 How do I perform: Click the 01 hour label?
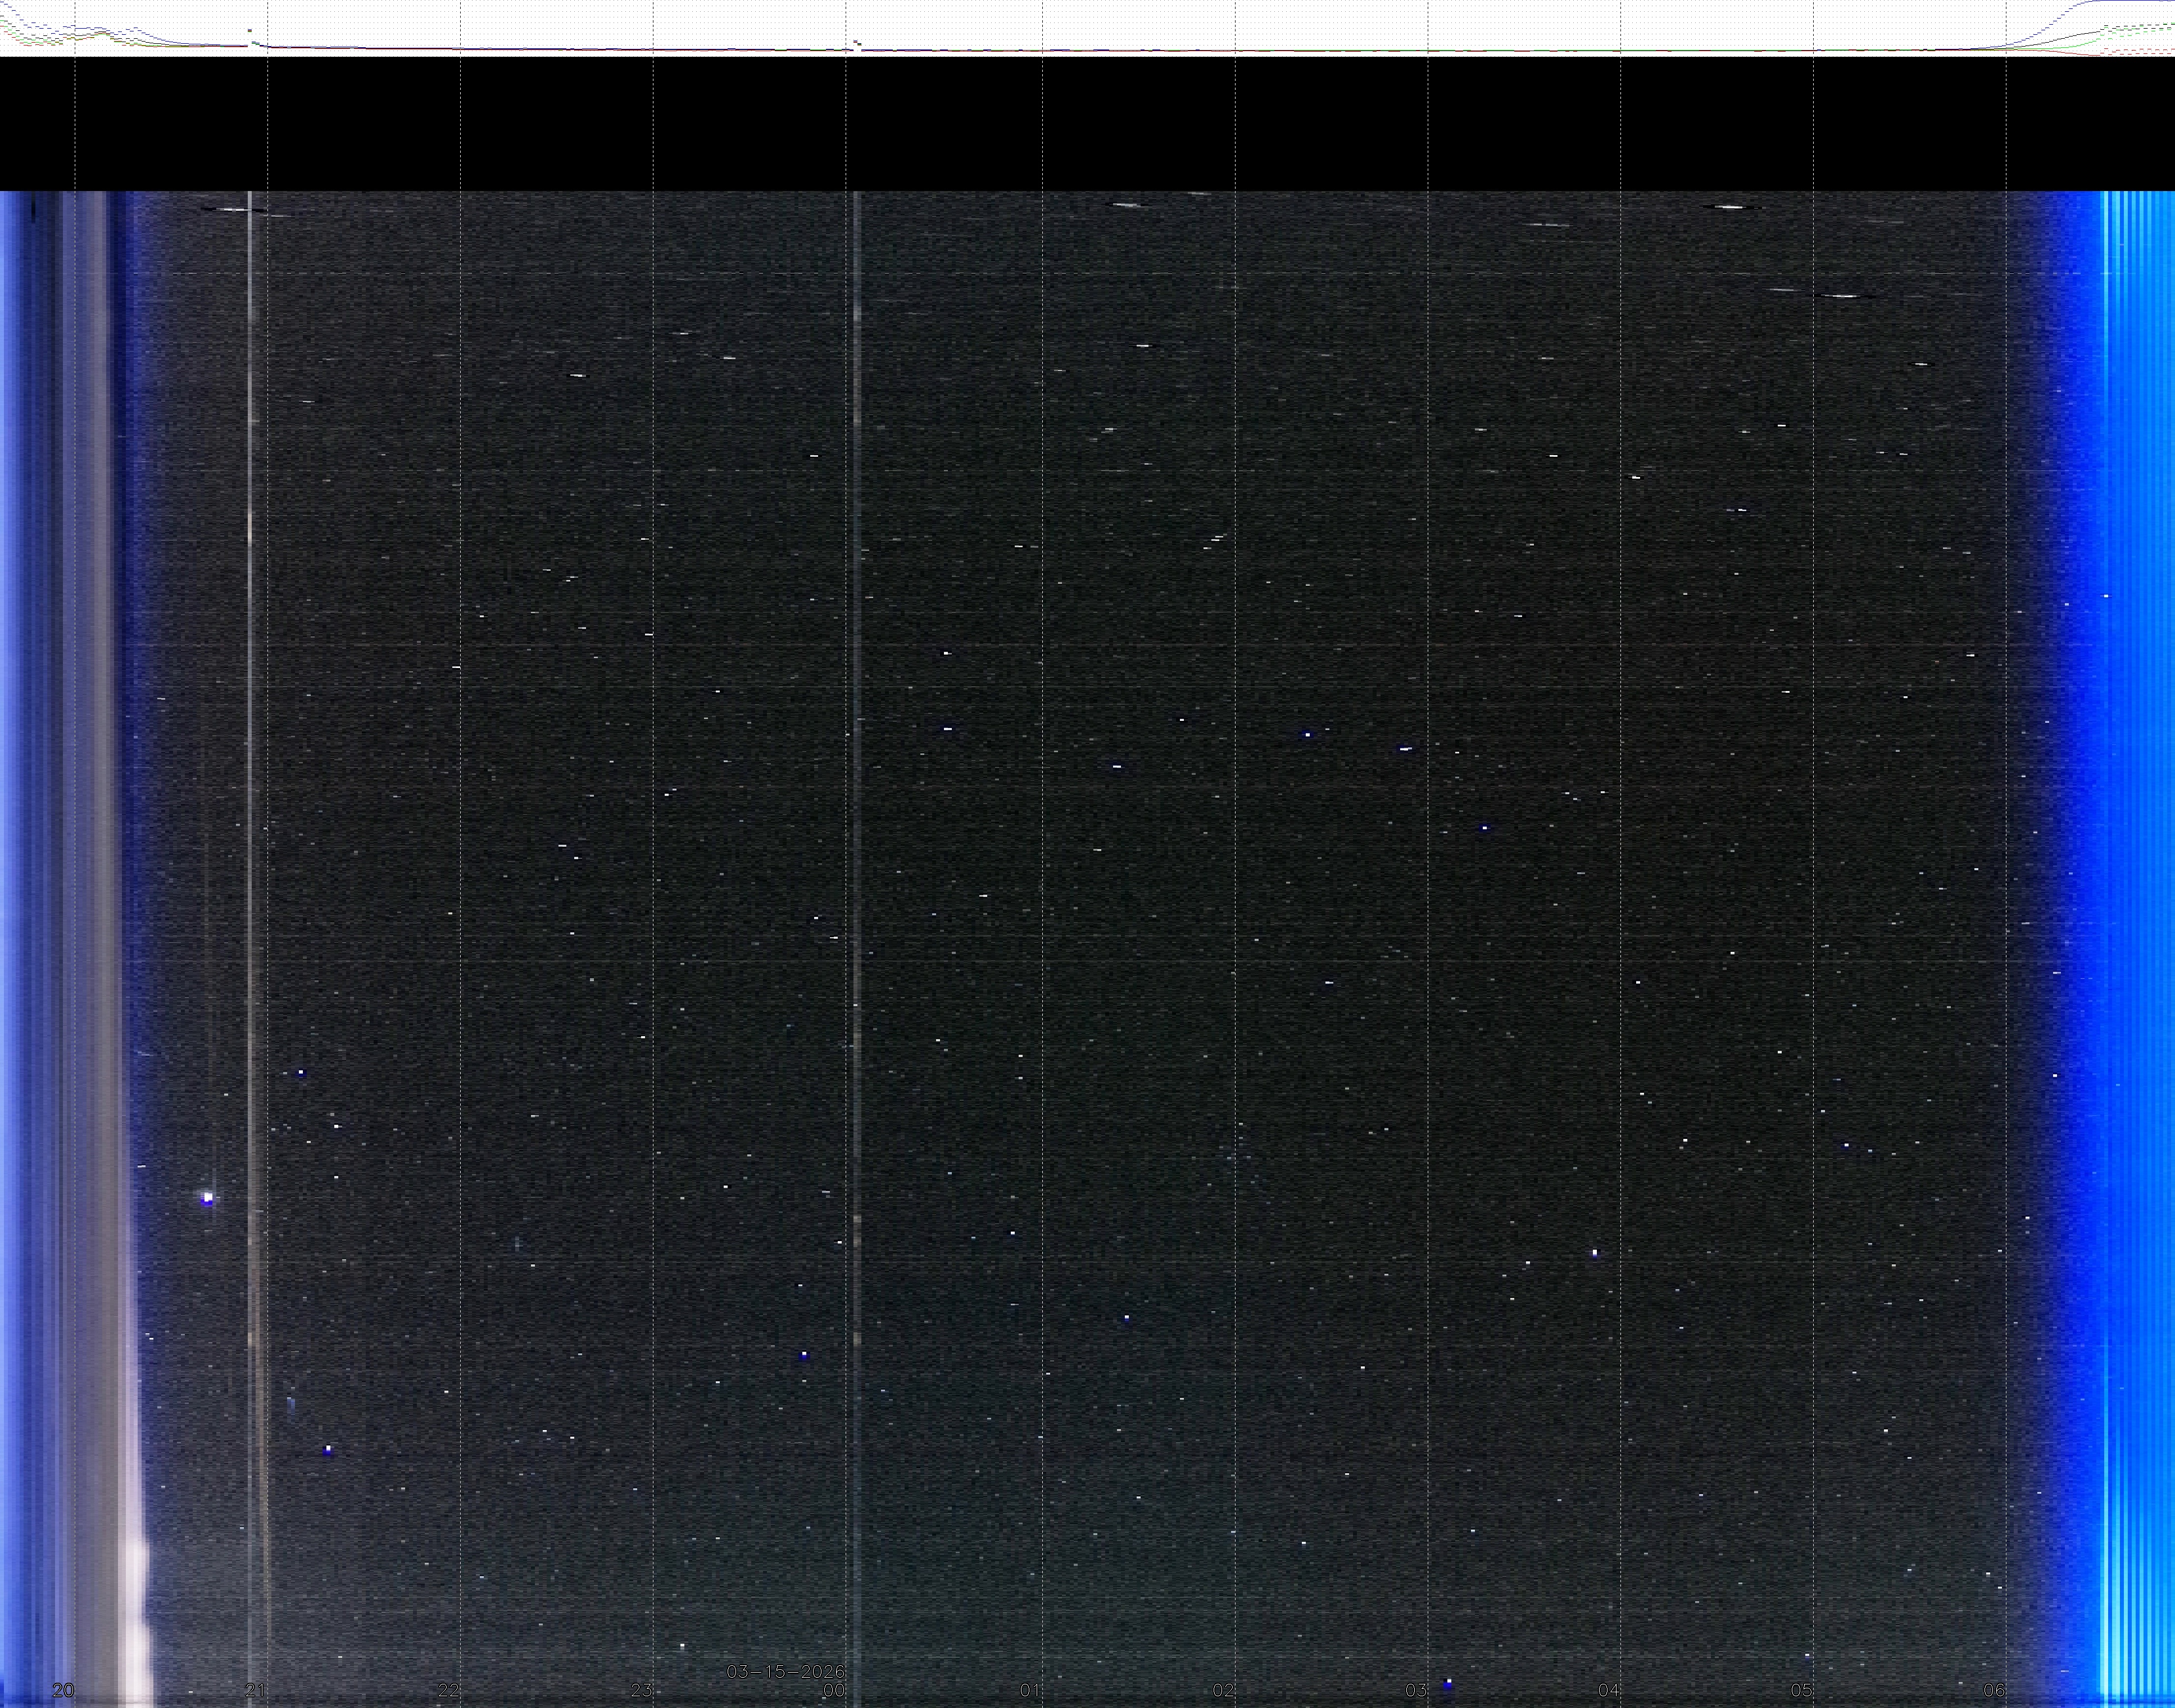click(1030, 1690)
